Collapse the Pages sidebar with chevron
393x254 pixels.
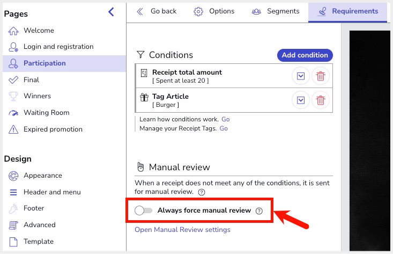pos(111,12)
